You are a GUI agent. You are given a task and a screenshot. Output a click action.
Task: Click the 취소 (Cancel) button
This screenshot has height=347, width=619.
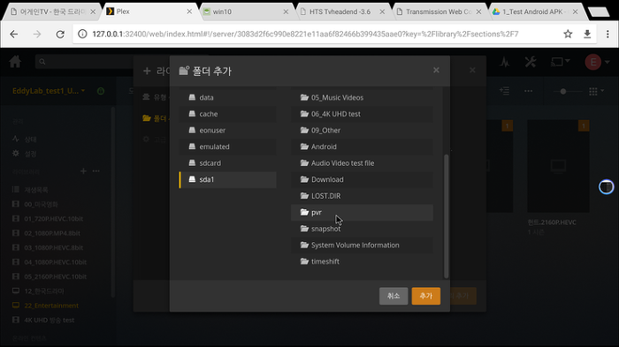394,296
